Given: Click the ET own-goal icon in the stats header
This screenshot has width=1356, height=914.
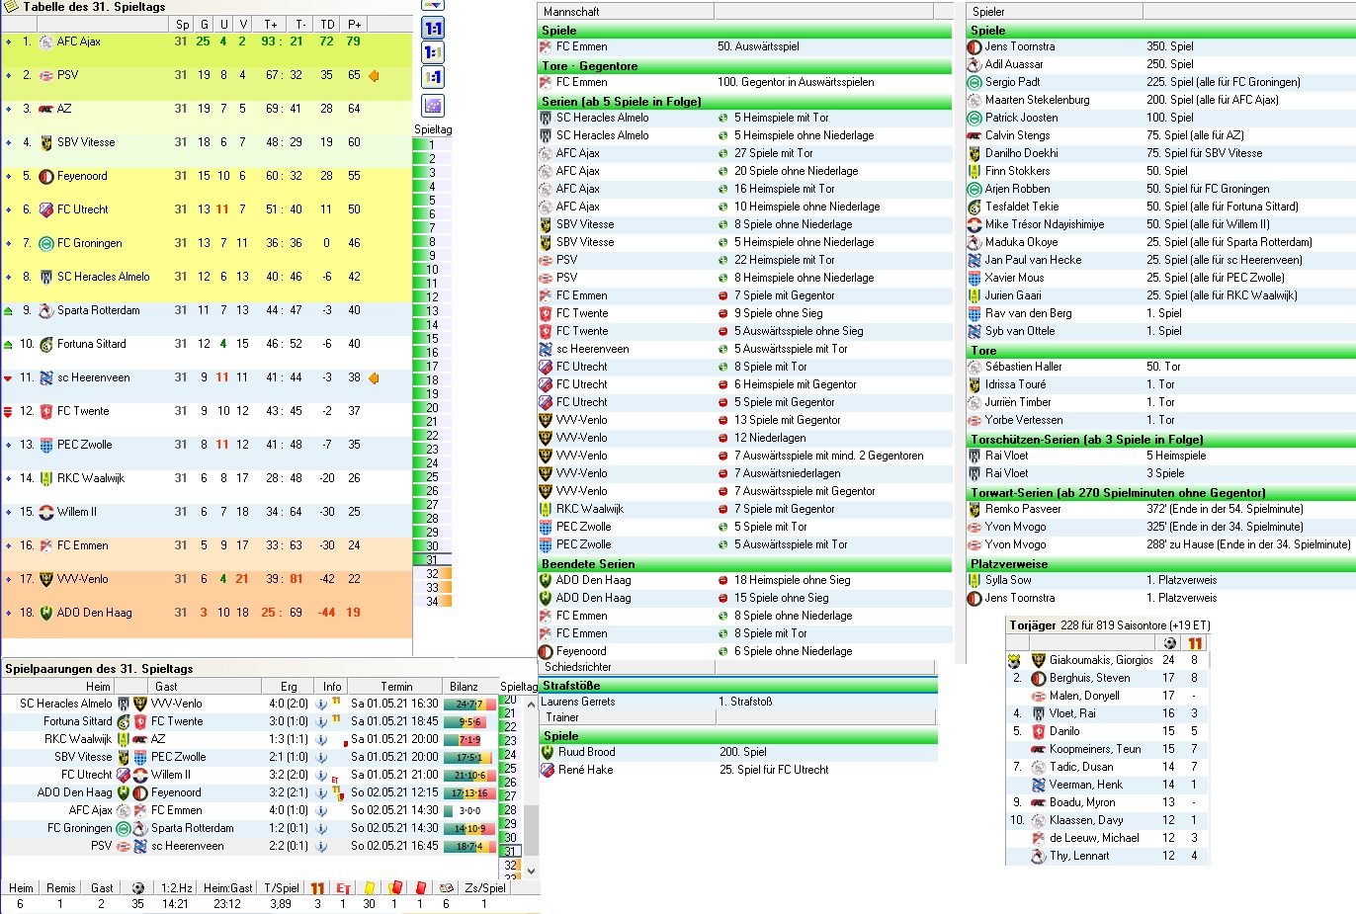Looking at the screenshot, I should pyautogui.click(x=343, y=888).
